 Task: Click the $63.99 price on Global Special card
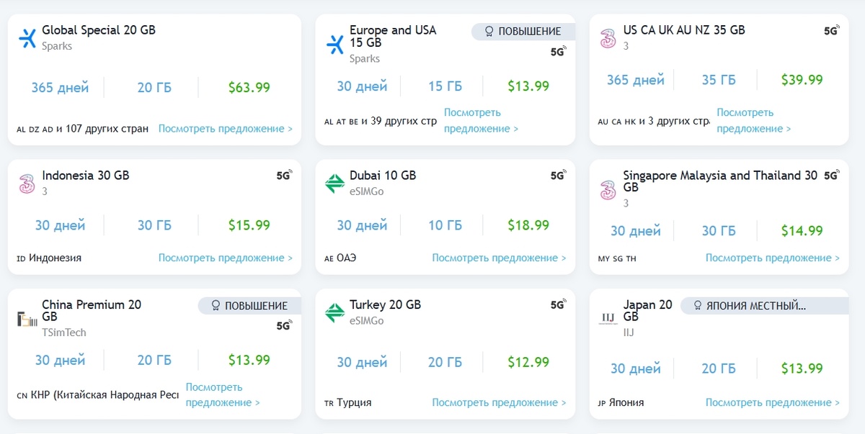[x=248, y=86]
